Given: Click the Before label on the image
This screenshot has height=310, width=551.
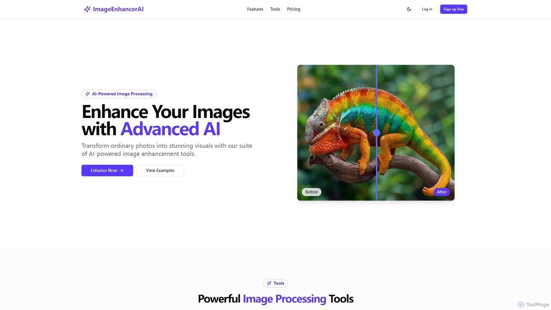Looking at the screenshot, I should click(x=312, y=192).
